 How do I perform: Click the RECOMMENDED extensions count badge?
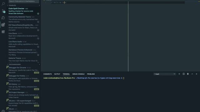pos(39,64)
